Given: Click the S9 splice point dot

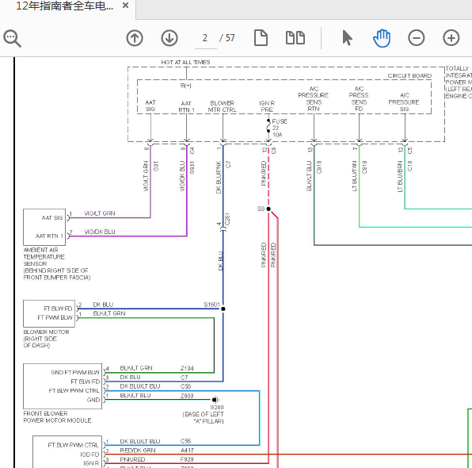Looking at the screenshot, I should 268,209.
